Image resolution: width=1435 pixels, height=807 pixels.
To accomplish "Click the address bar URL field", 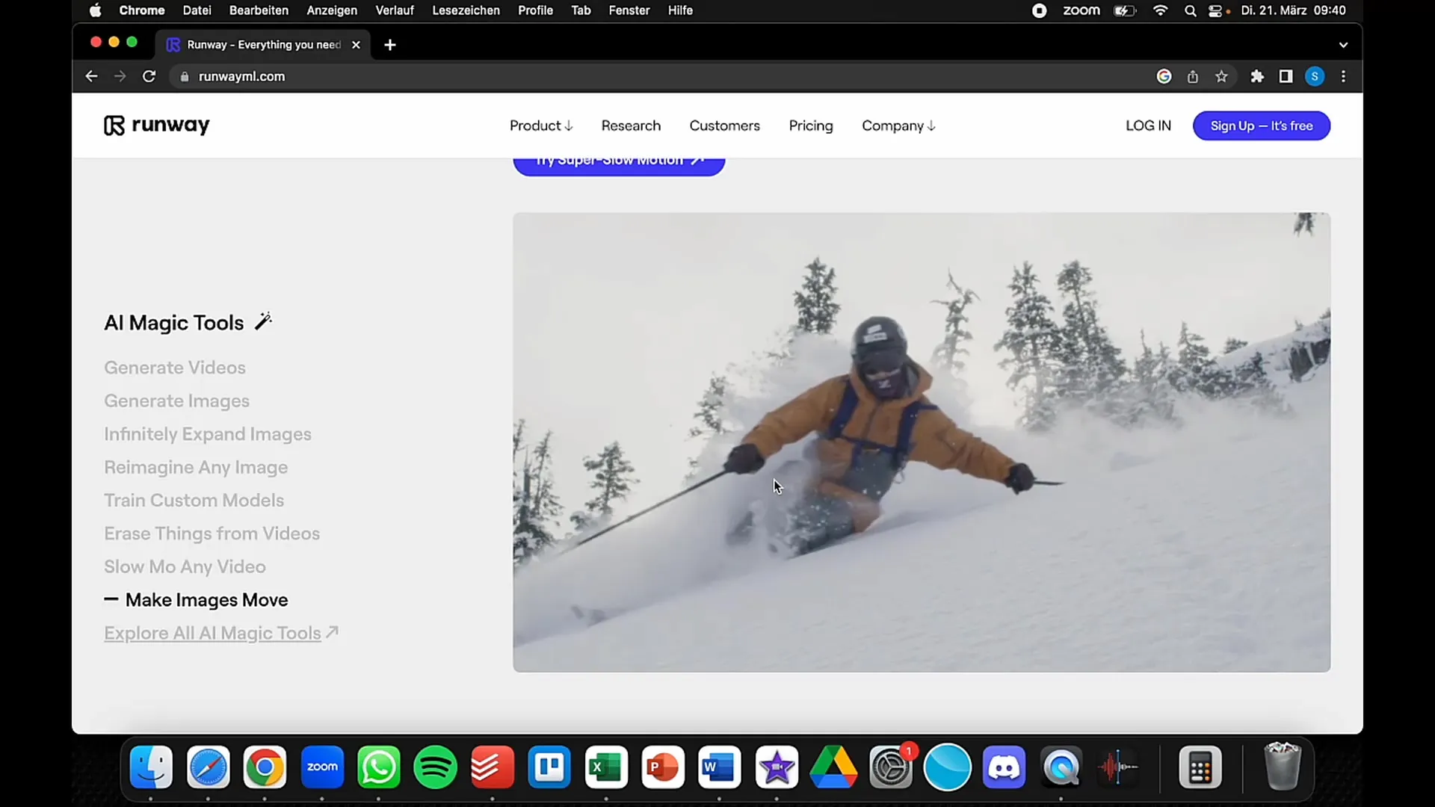I will 241,76.
